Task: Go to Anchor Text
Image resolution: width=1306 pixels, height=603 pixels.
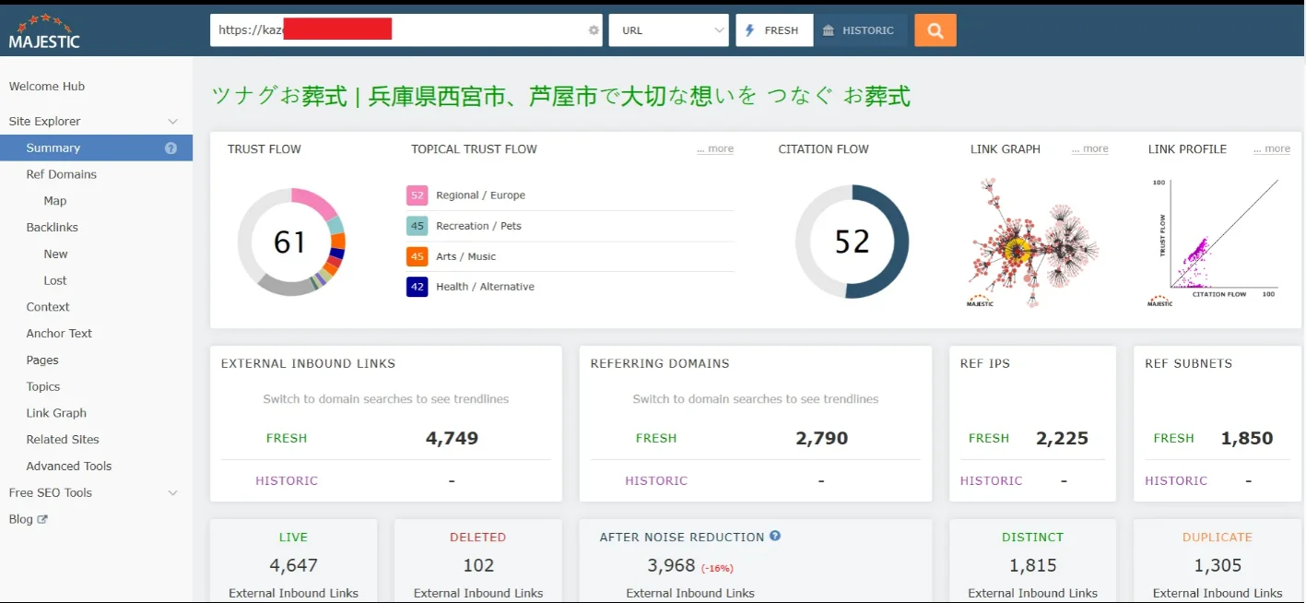Action: (59, 333)
